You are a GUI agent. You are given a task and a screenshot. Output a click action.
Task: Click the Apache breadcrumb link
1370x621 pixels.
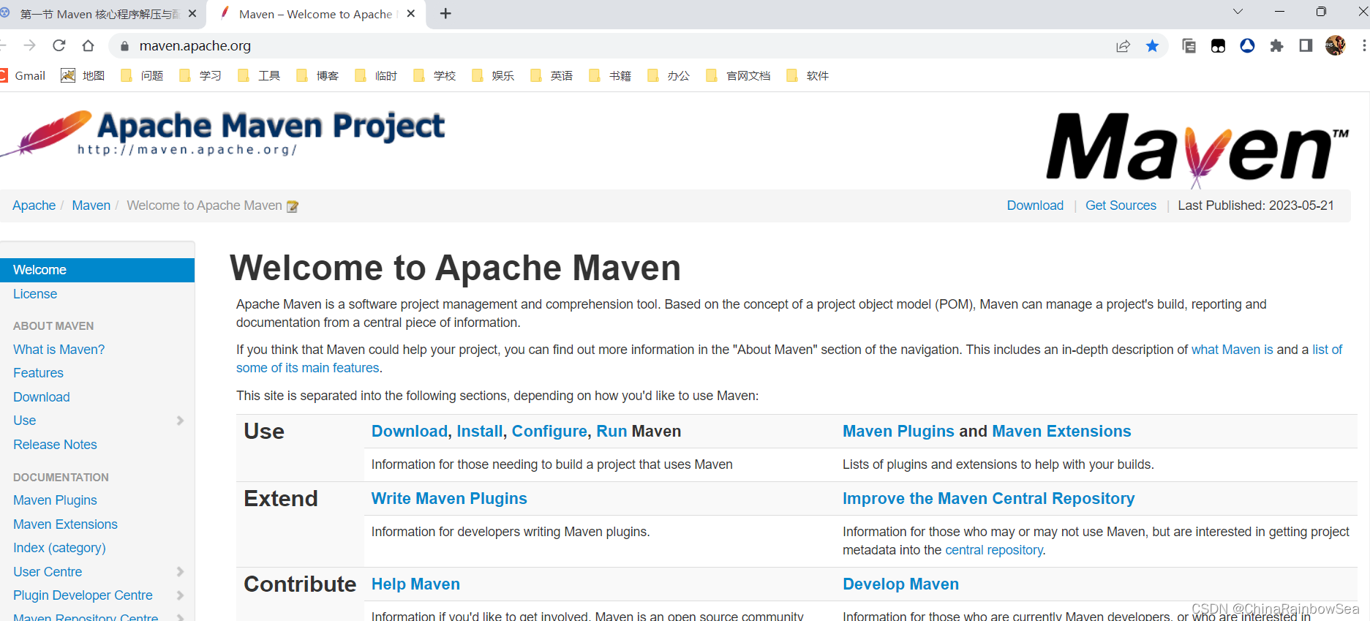[34, 206]
